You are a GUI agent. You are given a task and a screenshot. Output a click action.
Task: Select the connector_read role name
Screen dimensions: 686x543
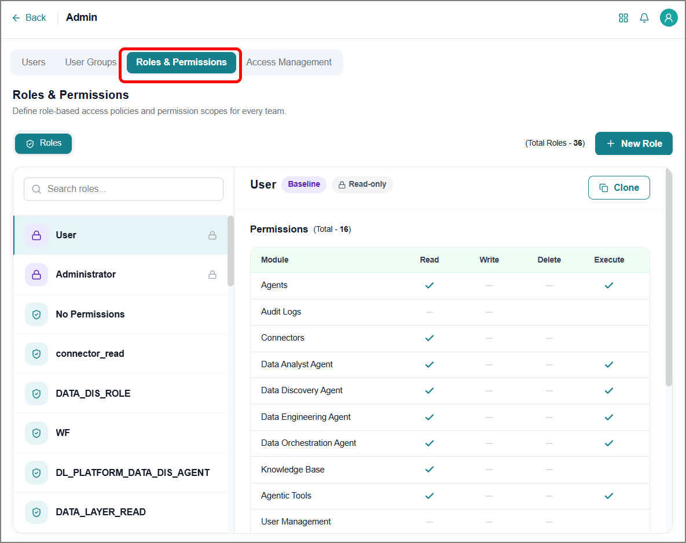click(90, 354)
